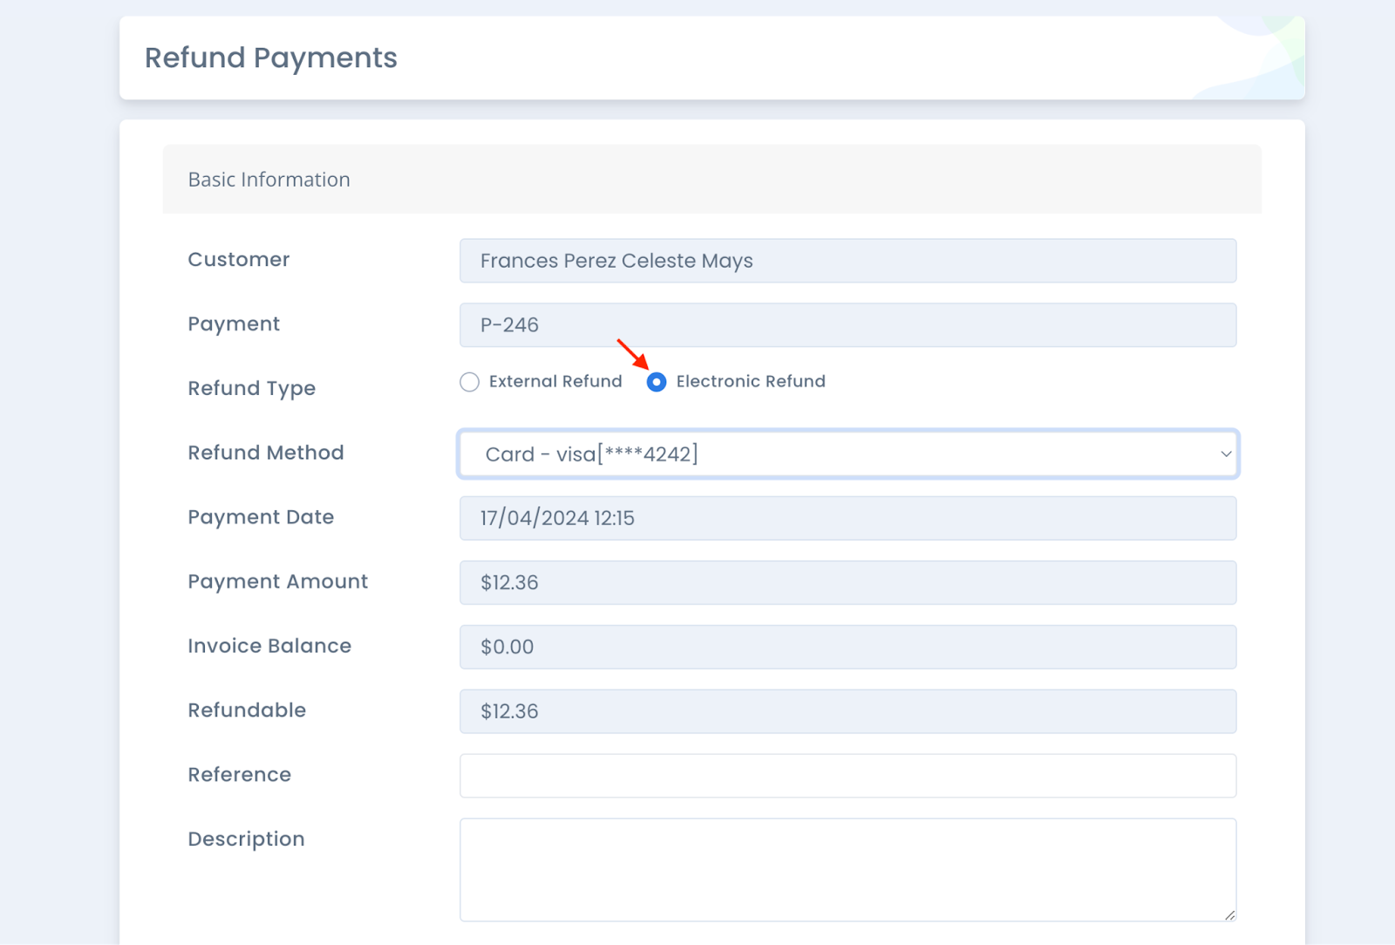
Task: Click the Description textarea resize handle
Action: (1230, 916)
